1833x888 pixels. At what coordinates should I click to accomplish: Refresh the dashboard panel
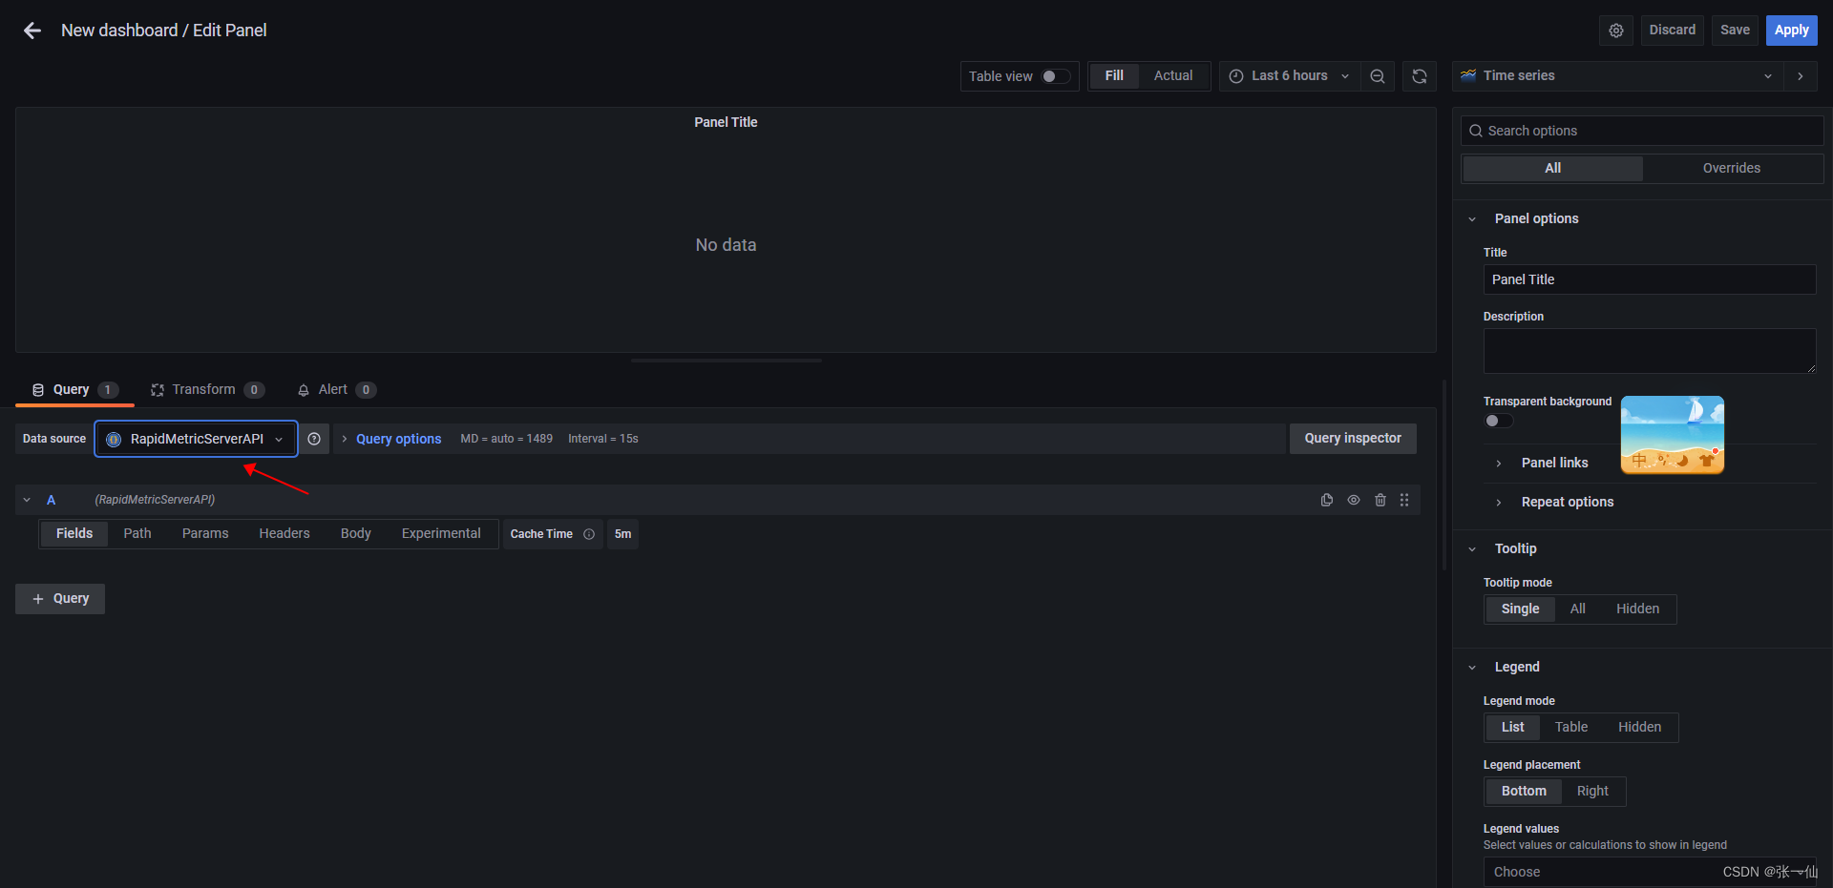coord(1420,75)
